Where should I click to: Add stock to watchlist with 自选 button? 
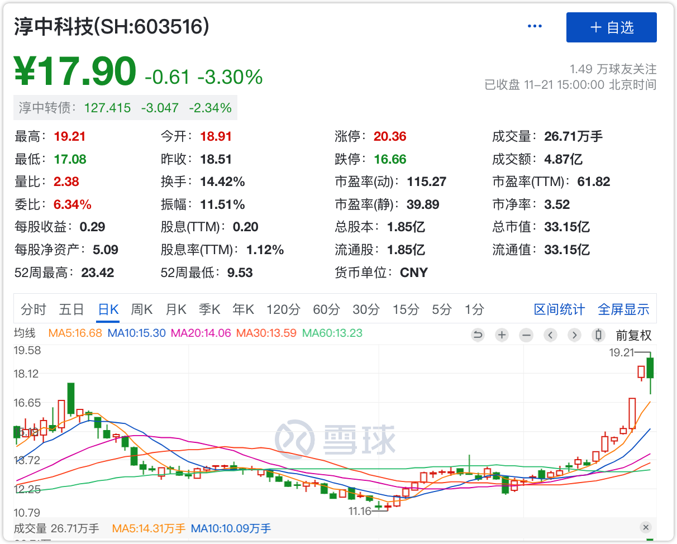(611, 27)
